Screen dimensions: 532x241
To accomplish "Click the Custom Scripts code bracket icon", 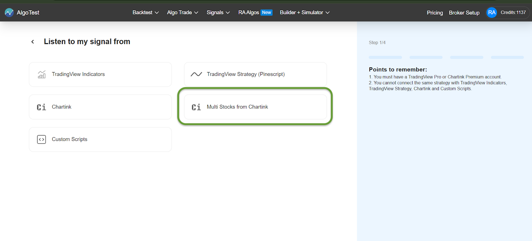I will click(42, 139).
